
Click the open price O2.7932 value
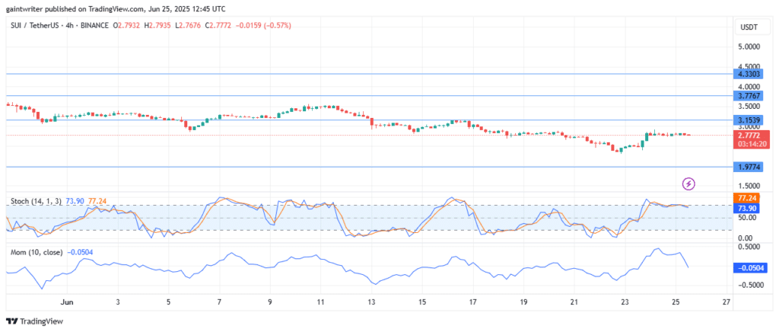tap(127, 25)
